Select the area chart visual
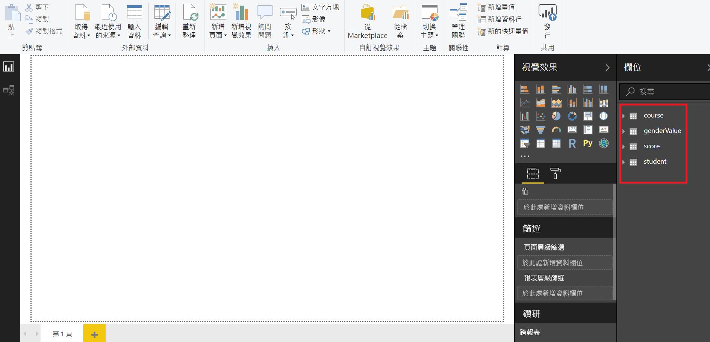 (540, 103)
